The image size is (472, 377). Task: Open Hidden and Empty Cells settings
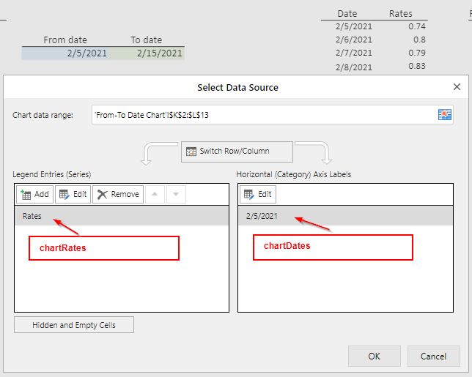click(74, 324)
